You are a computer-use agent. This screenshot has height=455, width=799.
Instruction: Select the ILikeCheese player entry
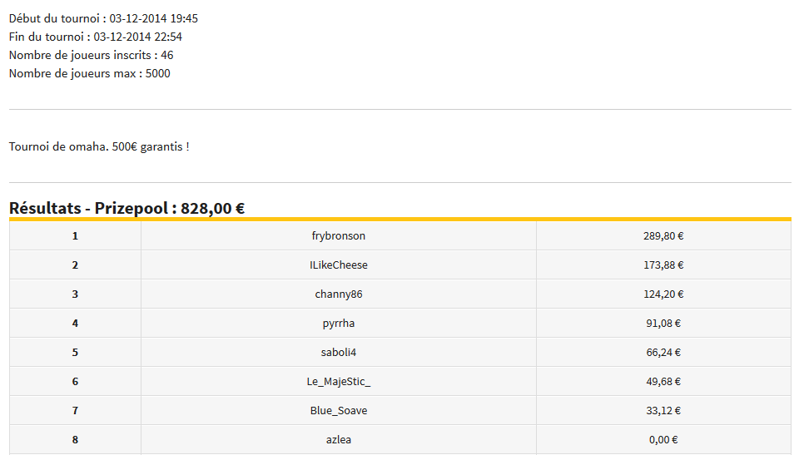point(339,265)
